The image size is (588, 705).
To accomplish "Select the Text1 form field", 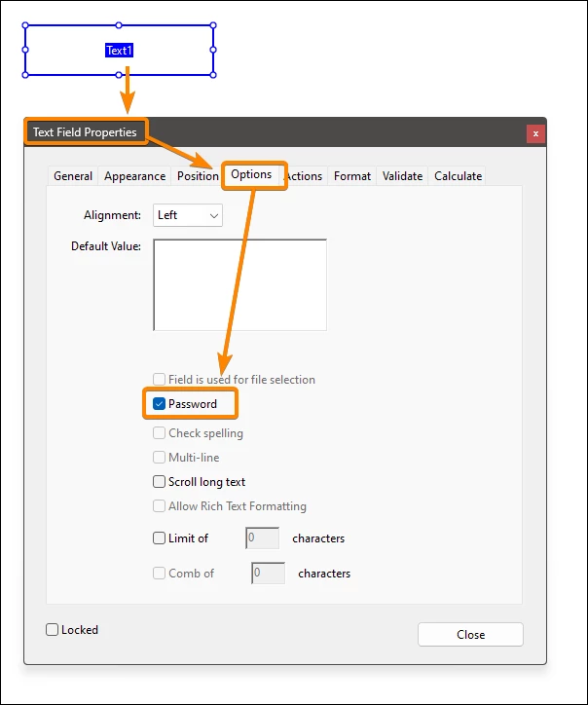I will [119, 51].
